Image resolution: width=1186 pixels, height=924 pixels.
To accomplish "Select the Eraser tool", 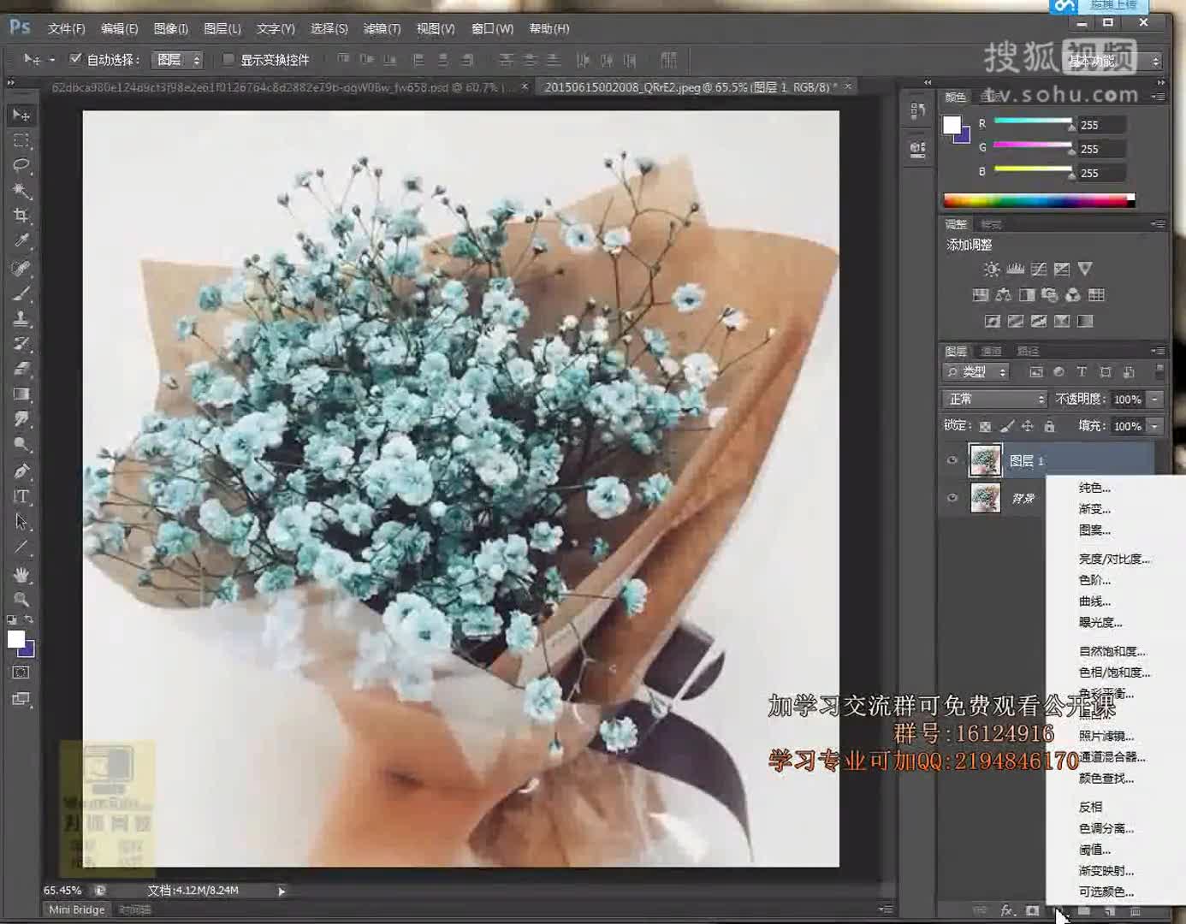I will point(21,369).
